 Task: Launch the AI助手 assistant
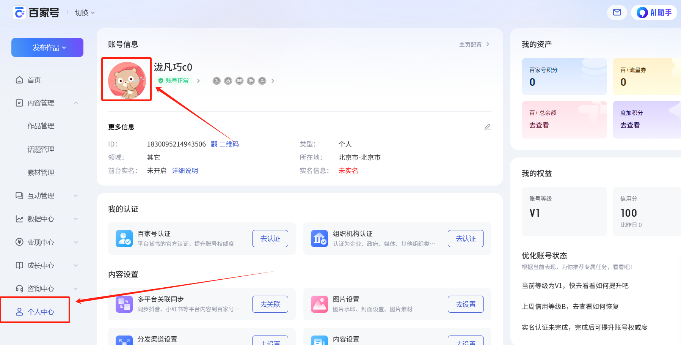tap(654, 13)
